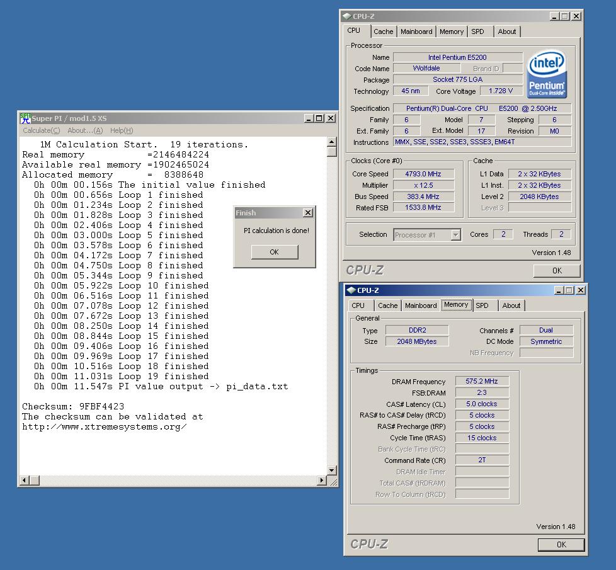Click the CAS# Latency 5.0 clocks value
This screenshot has width=616, height=570.
[482, 404]
